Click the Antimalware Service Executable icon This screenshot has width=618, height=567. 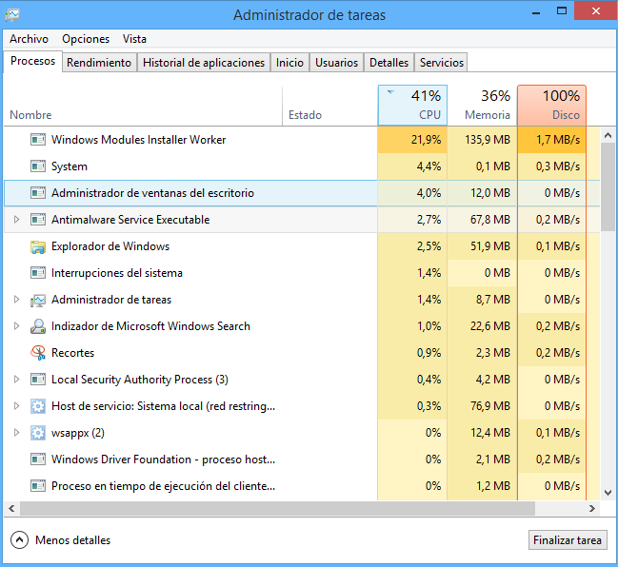(38, 220)
